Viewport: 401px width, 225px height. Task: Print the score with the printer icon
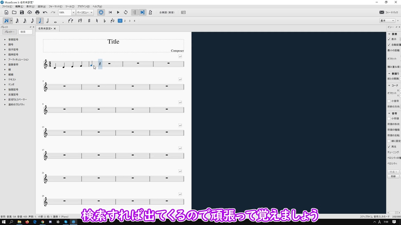click(x=37, y=12)
